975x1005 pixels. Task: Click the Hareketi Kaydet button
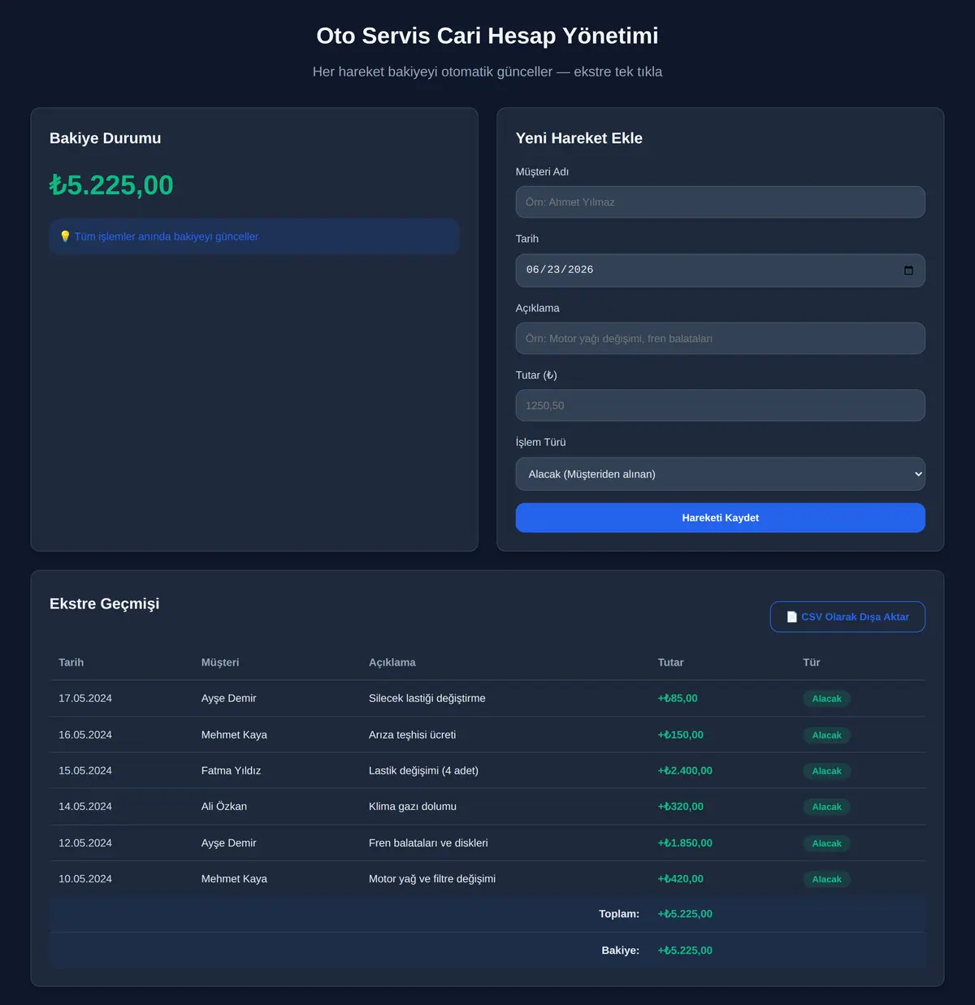(720, 518)
